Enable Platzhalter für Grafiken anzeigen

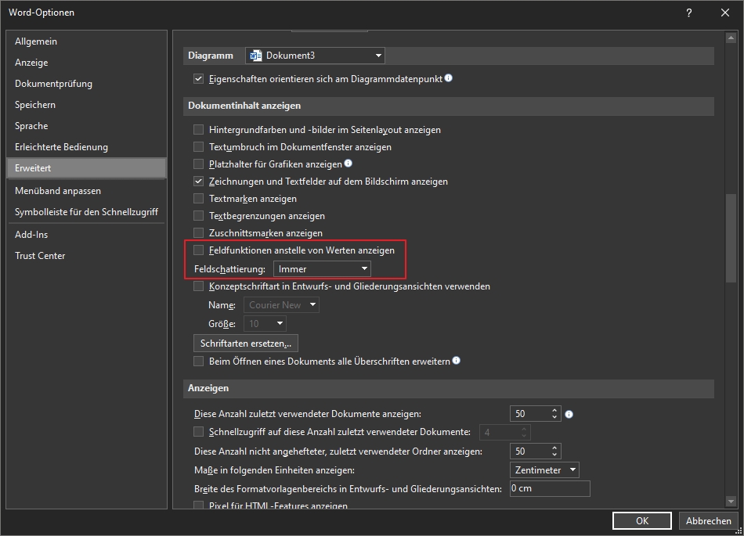point(198,164)
